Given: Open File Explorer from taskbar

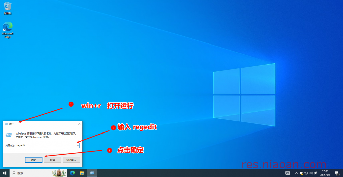Looking at the screenshot, I should click(x=82, y=173).
